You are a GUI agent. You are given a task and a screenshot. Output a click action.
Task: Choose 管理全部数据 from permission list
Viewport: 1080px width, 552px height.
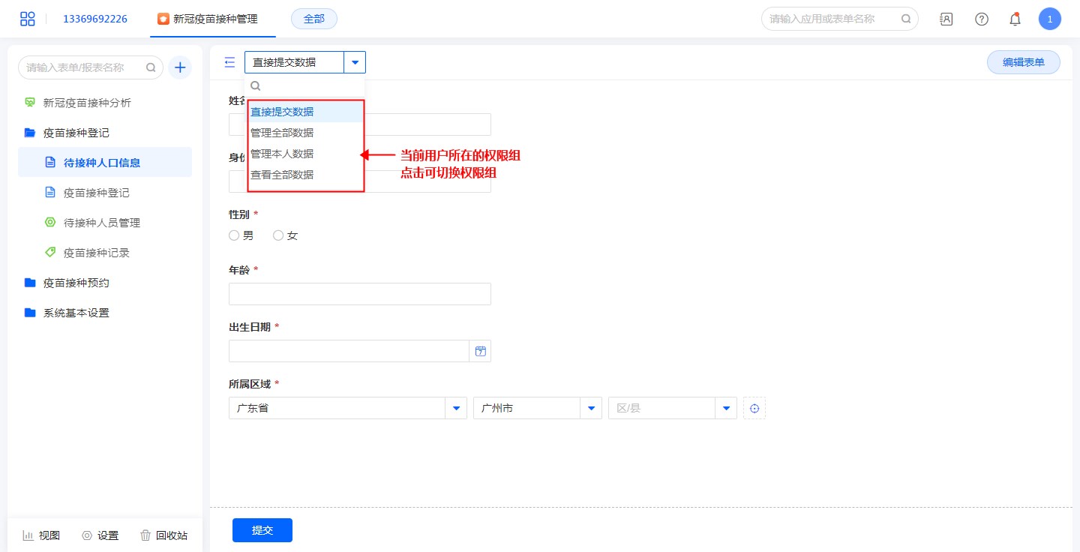(282, 133)
